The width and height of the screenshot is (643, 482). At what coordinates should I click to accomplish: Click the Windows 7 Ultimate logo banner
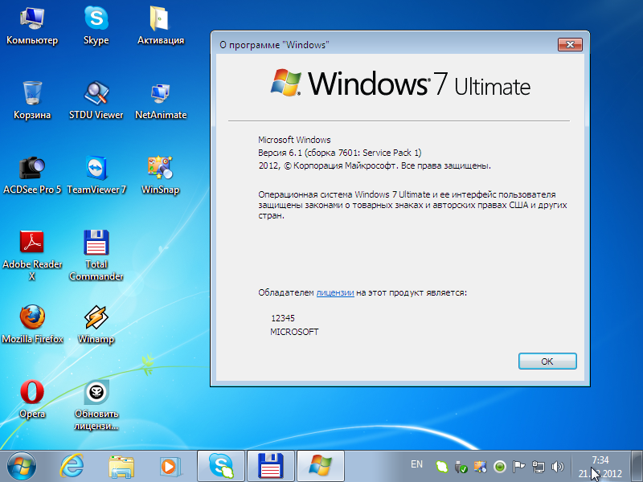[x=399, y=84]
